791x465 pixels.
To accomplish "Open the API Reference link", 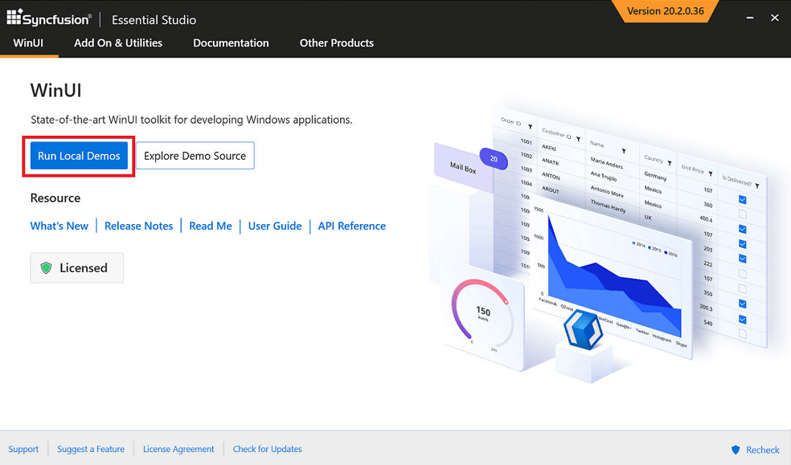I will 352,226.
